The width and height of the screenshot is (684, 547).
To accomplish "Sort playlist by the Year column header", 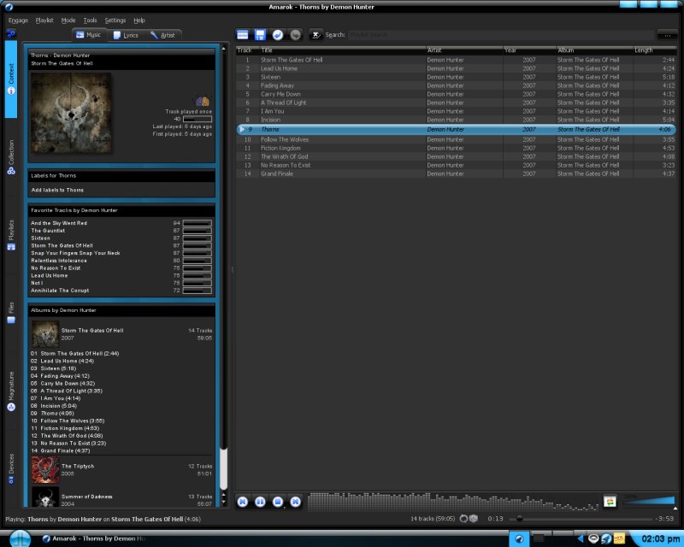I will (x=529, y=50).
